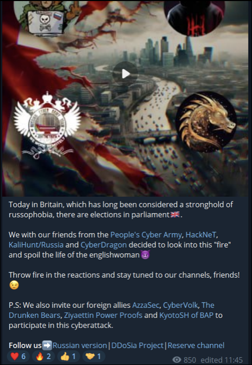This screenshot has height=365, width=252.
Task: Click the views eye icon
Action: [x=176, y=360]
